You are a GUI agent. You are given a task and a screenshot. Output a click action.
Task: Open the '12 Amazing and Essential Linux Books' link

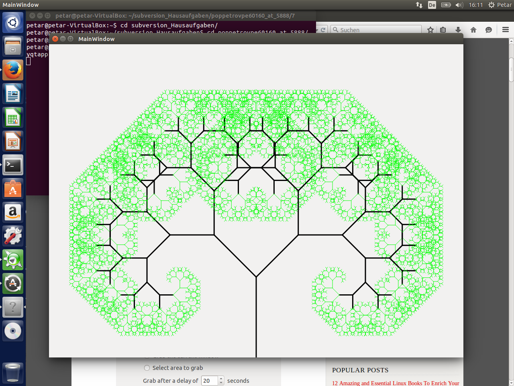click(396, 383)
